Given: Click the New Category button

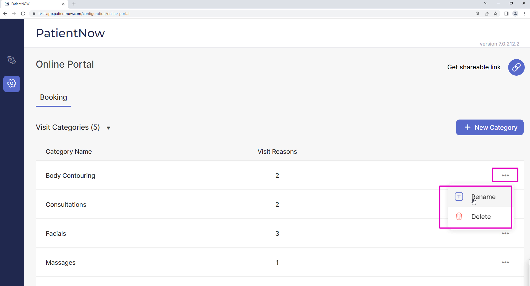Looking at the screenshot, I should 490,128.
